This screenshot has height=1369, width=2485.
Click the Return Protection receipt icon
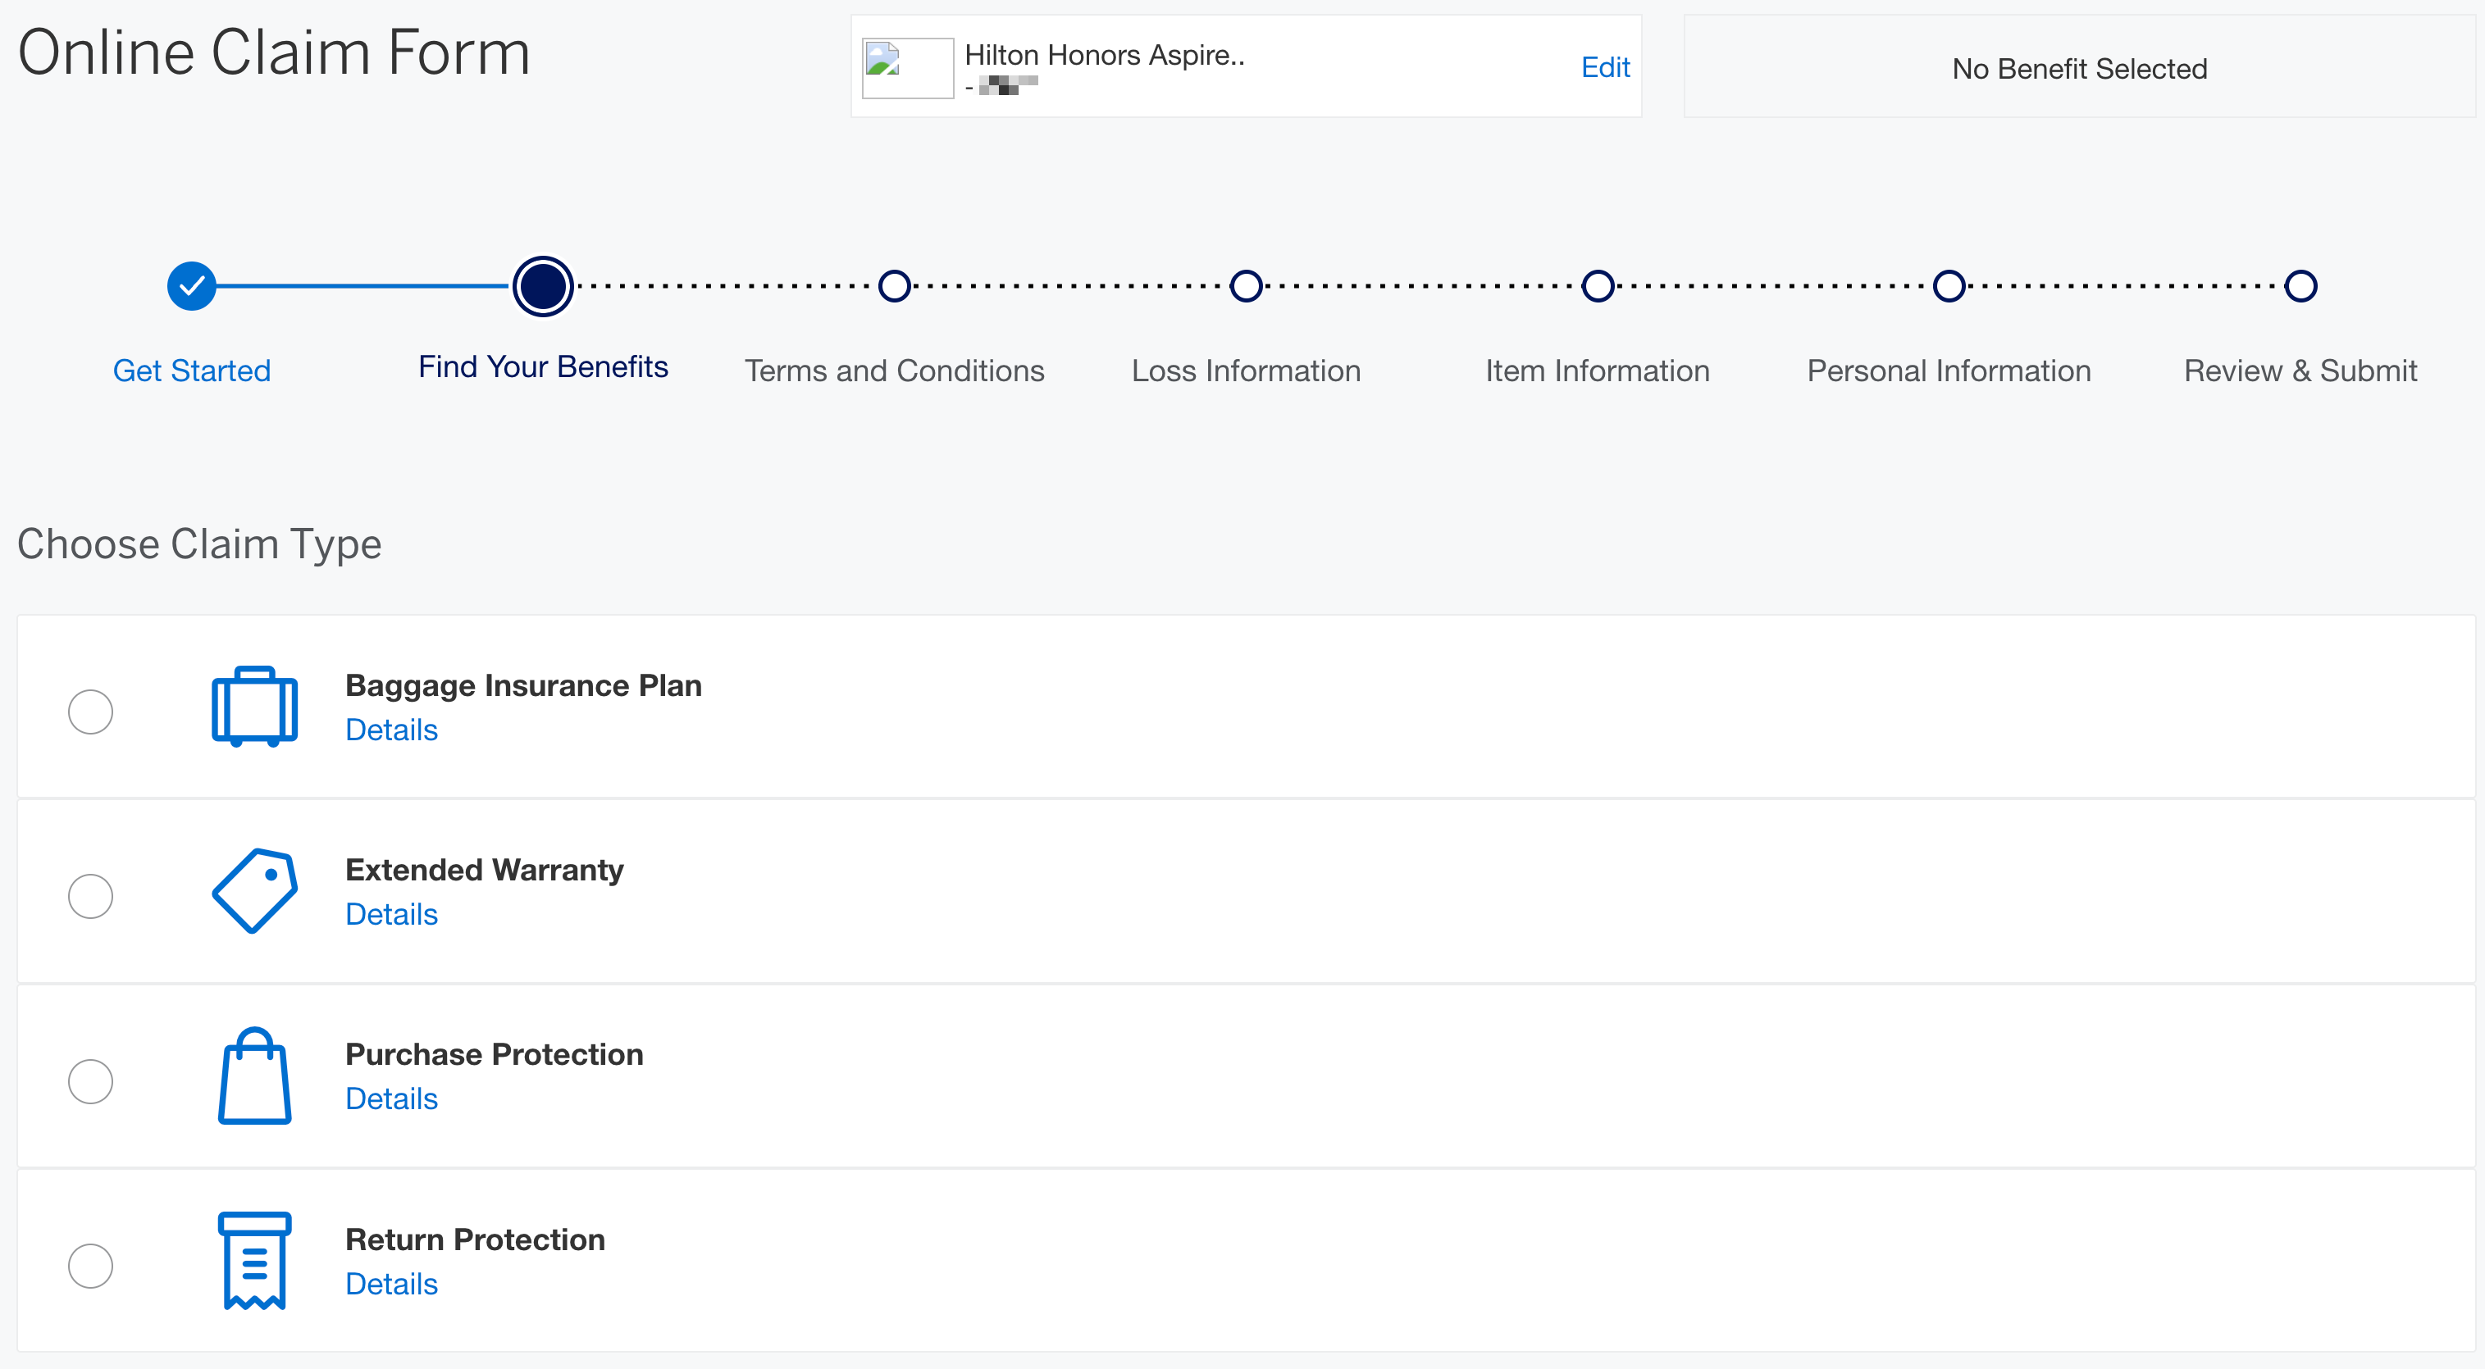[x=255, y=1260]
